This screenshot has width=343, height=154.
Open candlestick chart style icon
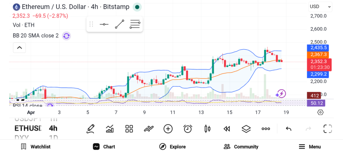(x=207, y=129)
